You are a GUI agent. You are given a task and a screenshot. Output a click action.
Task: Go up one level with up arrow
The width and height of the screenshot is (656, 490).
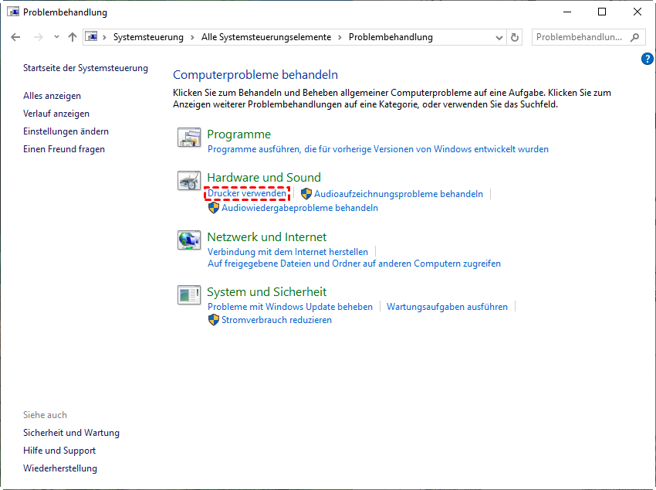point(73,37)
